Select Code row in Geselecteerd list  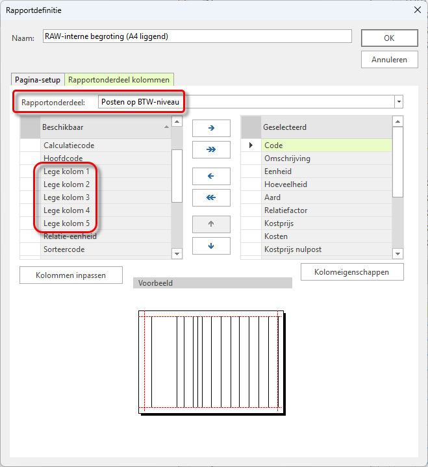[x=327, y=145]
